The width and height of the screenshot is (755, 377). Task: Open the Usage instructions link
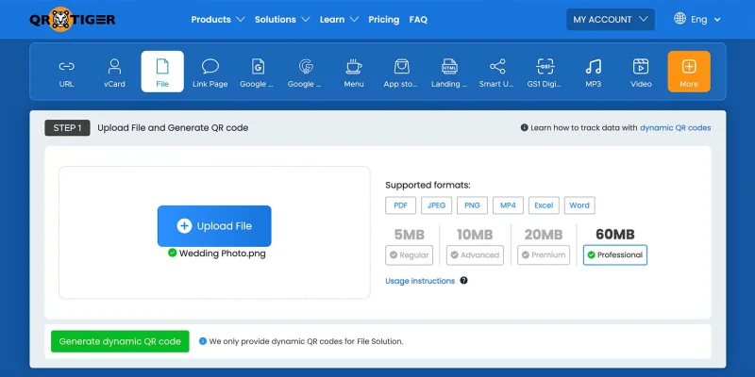click(420, 281)
